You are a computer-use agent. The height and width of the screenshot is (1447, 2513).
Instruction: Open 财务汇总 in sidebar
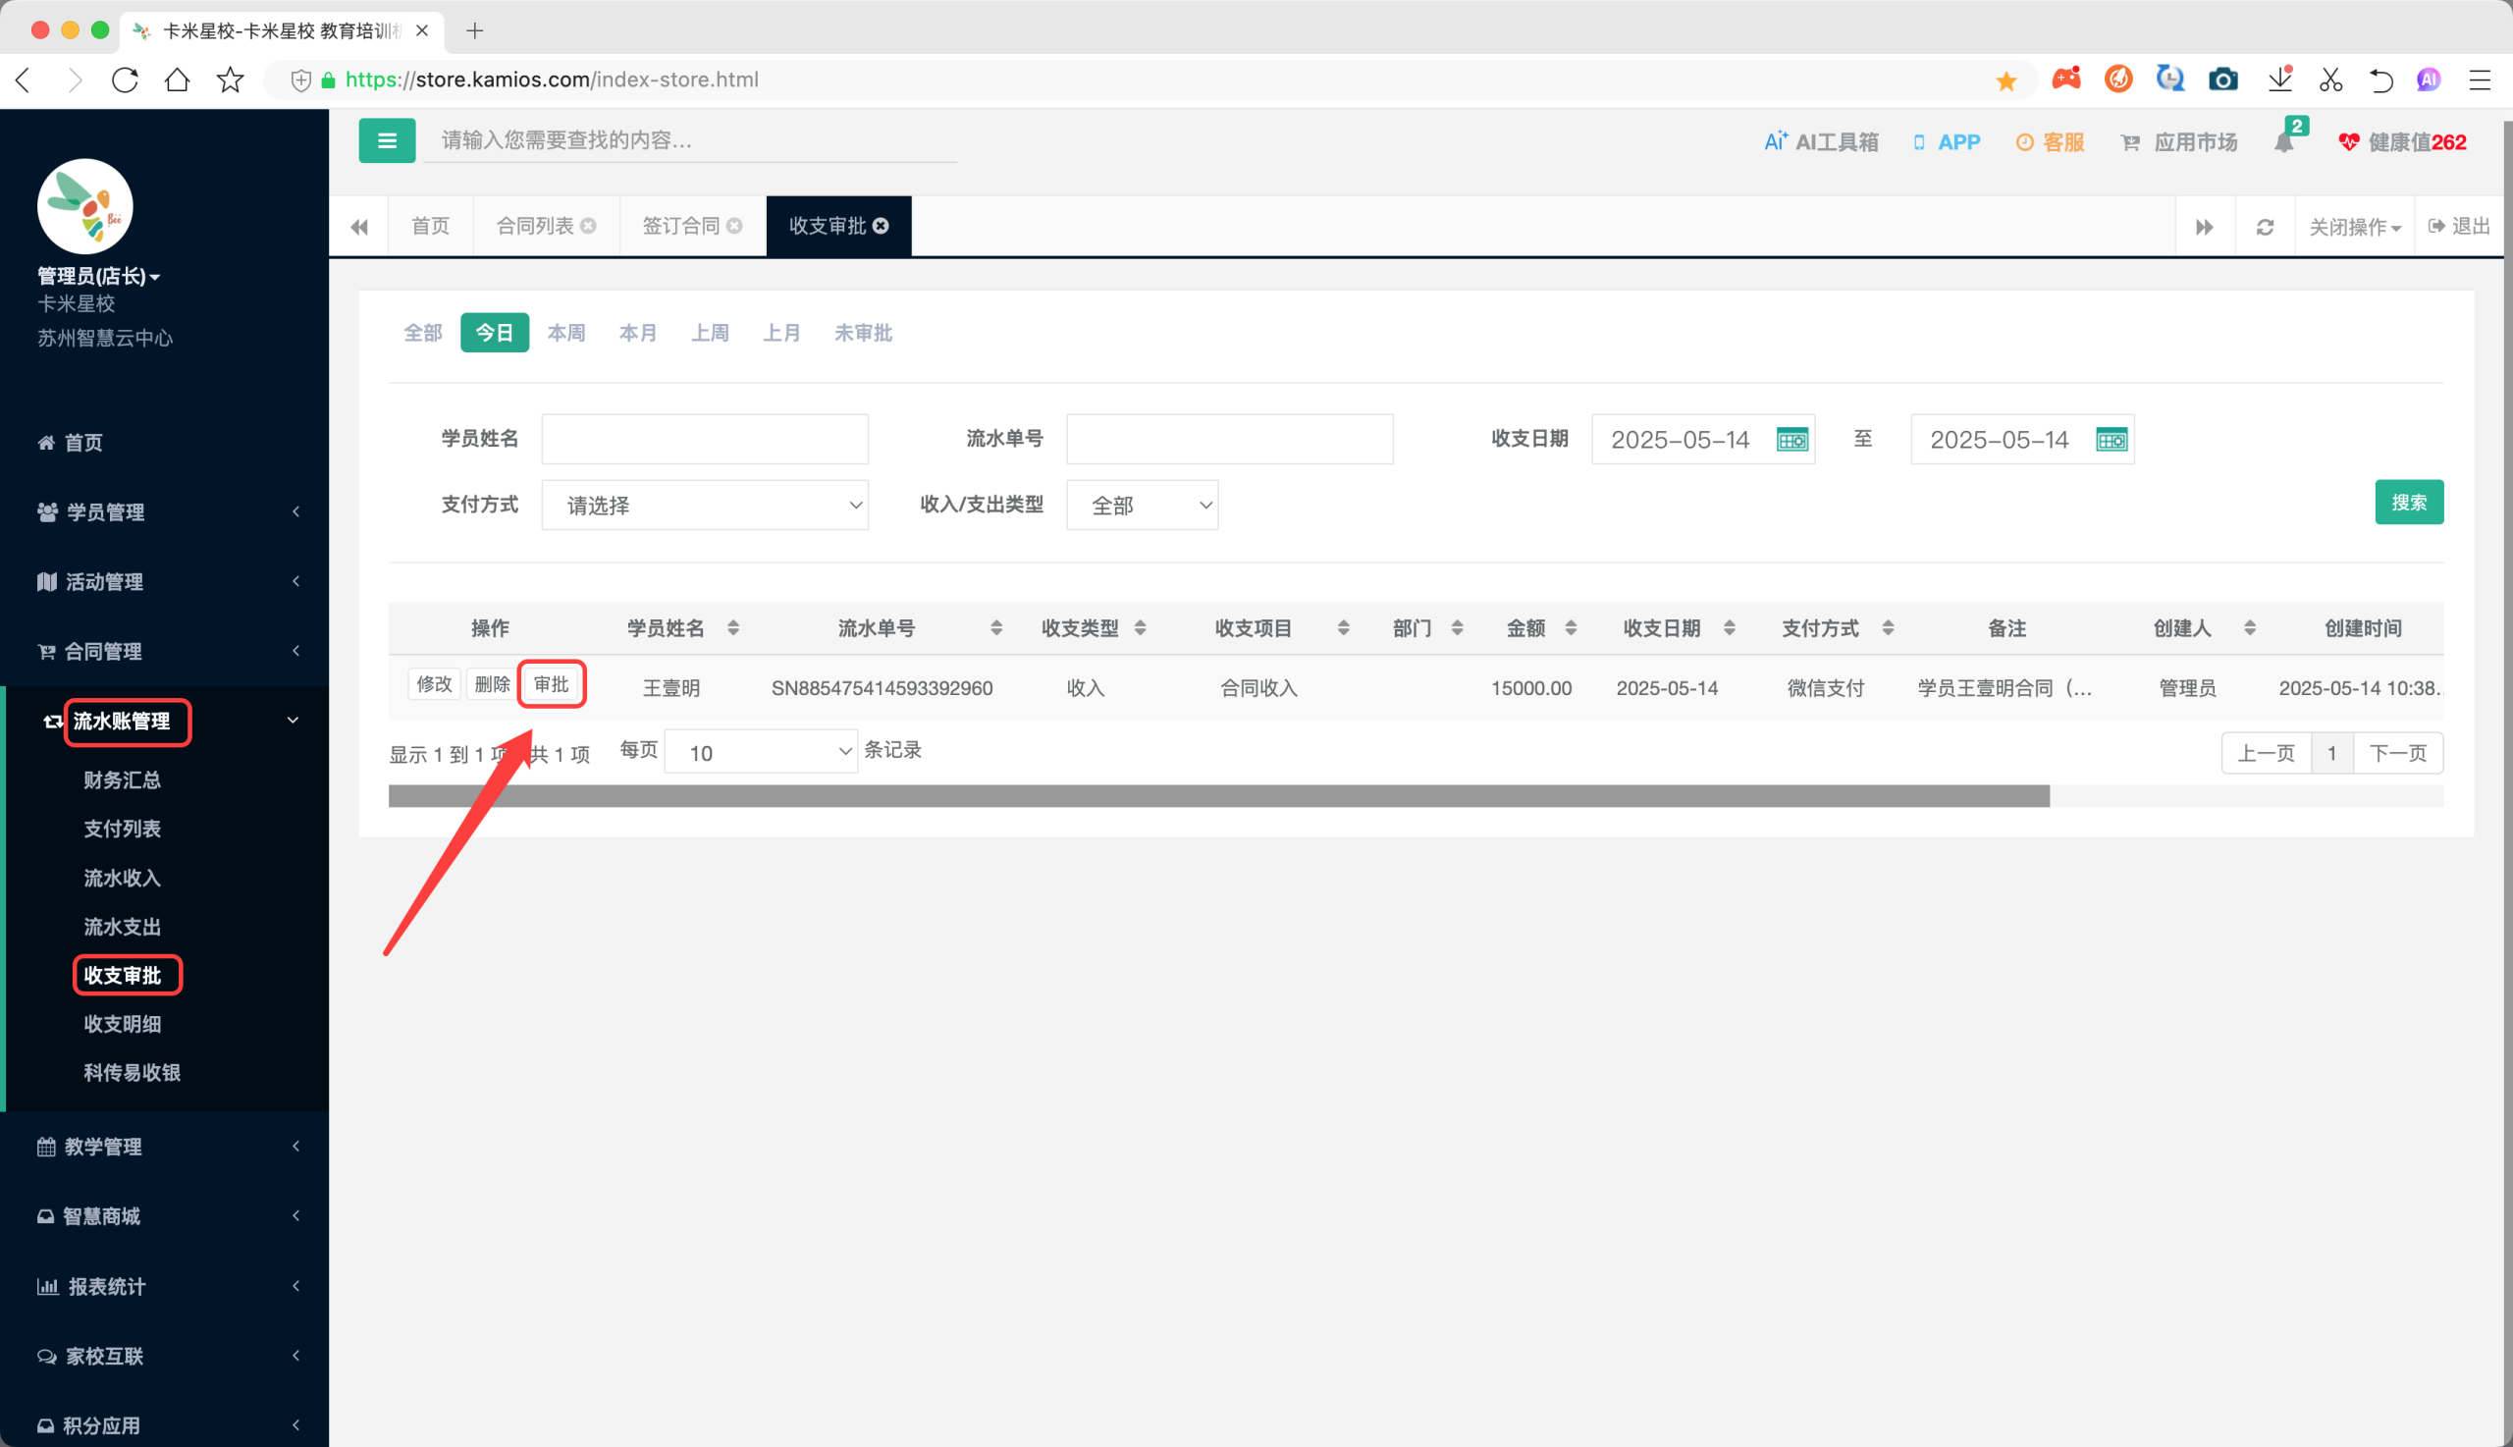[x=123, y=780]
